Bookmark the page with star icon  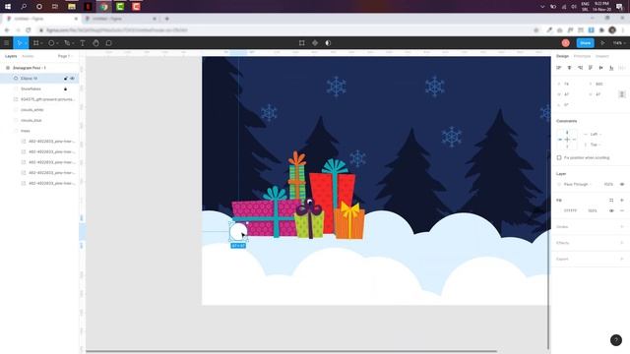pos(535,30)
